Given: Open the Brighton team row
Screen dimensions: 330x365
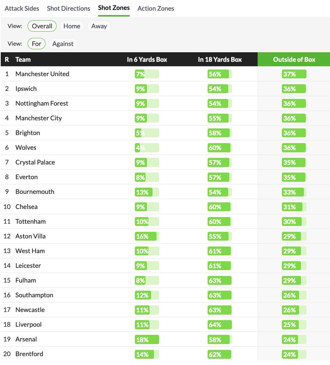Looking at the screenshot, I should click(x=28, y=133).
